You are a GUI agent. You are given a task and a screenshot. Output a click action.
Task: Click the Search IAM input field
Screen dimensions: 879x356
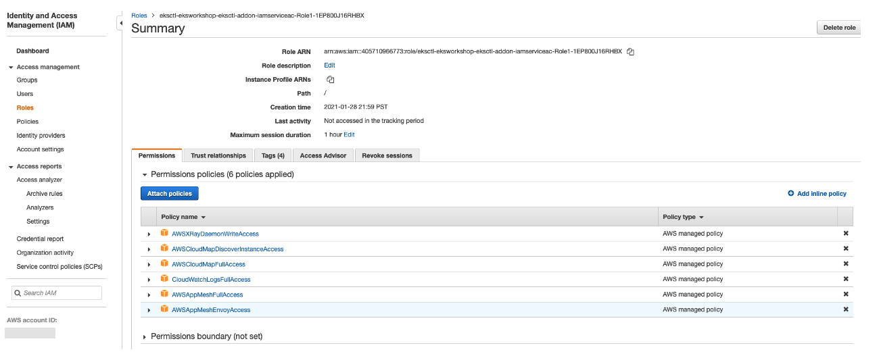(57, 293)
